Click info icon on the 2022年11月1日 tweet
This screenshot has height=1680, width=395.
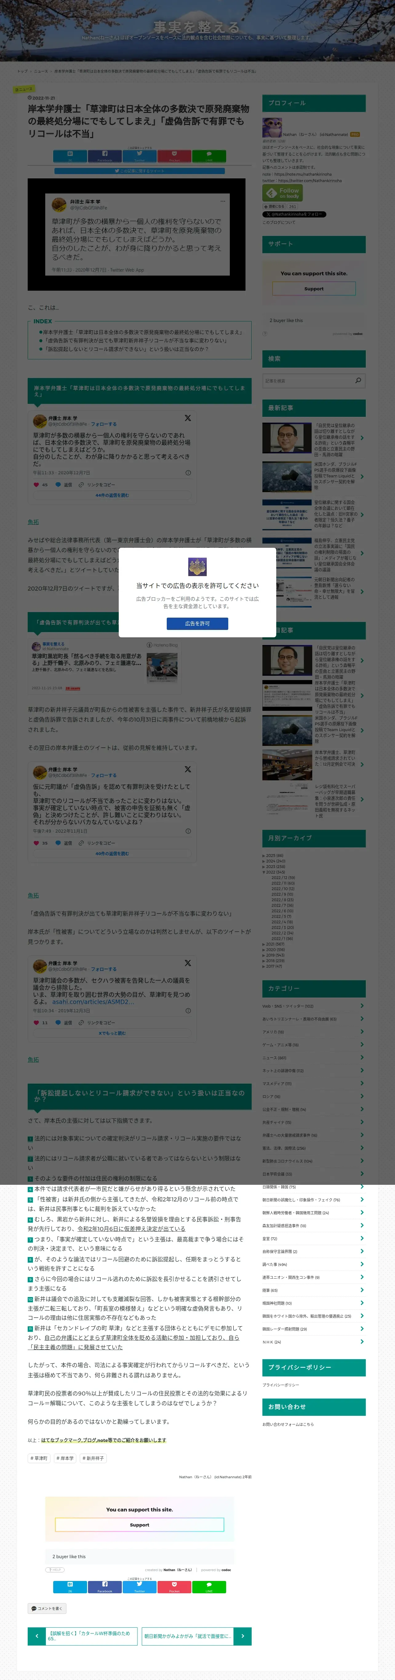click(x=188, y=831)
